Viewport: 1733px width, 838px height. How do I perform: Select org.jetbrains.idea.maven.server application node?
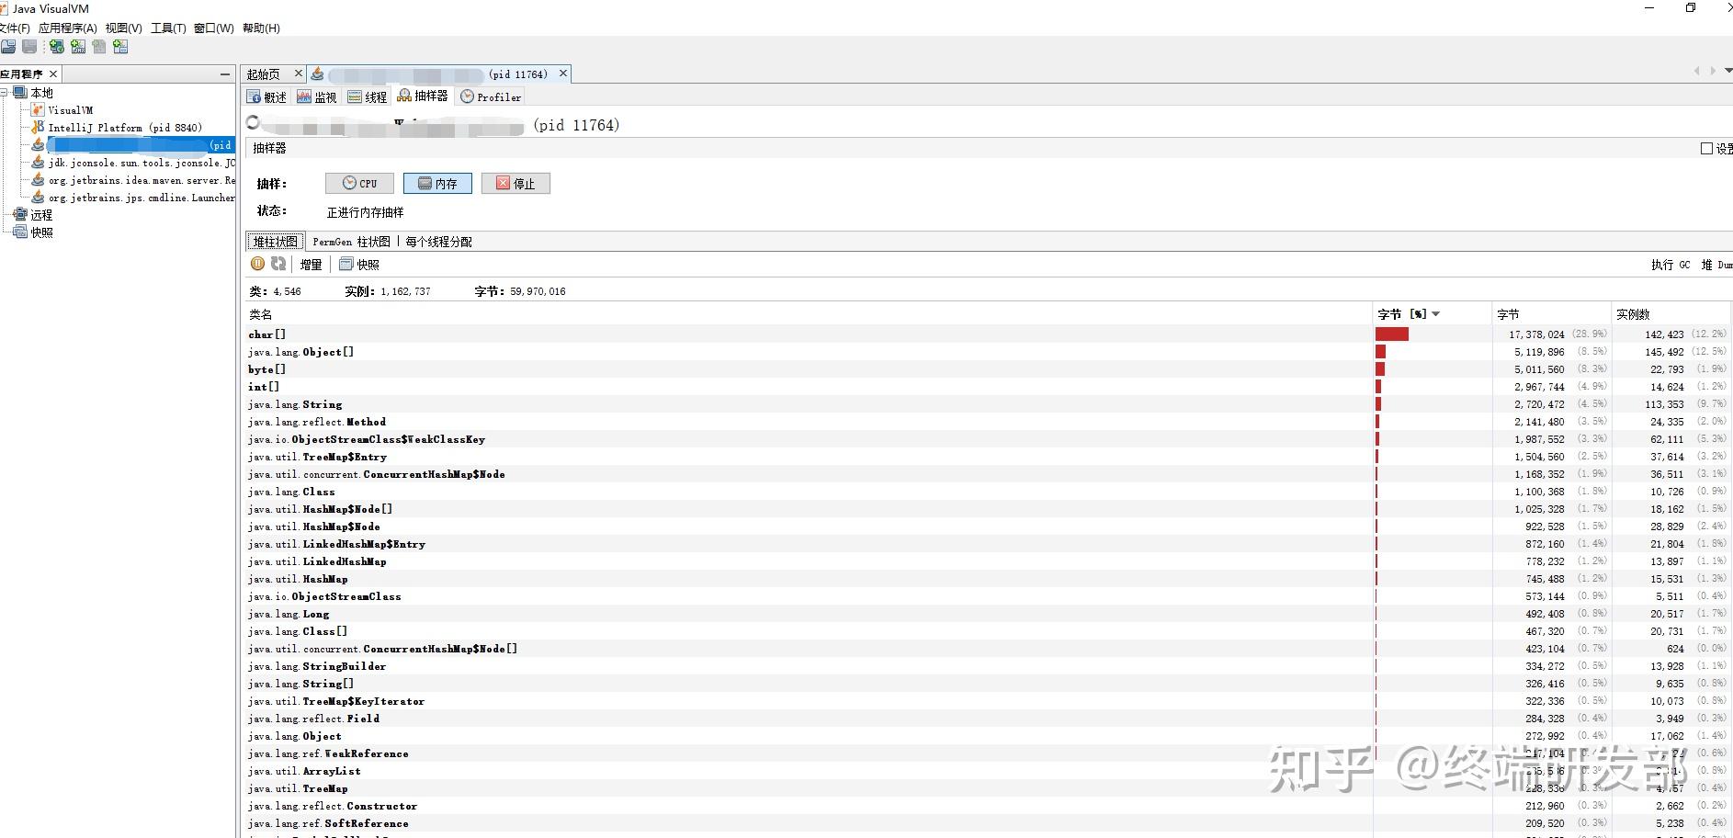pos(134,180)
